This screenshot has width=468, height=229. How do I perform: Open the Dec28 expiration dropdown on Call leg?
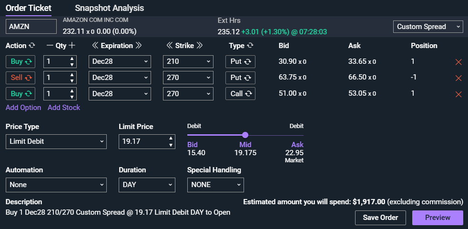point(120,94)
